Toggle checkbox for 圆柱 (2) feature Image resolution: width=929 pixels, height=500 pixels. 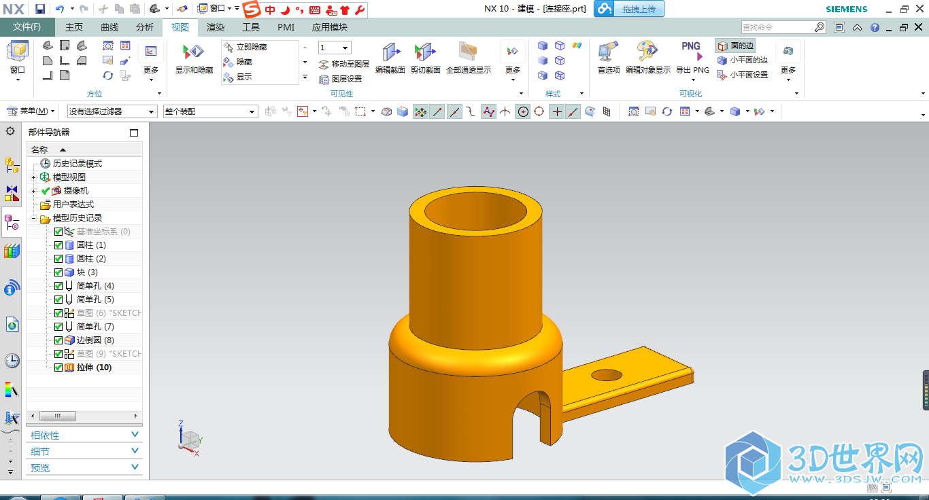tap(58, 259)
